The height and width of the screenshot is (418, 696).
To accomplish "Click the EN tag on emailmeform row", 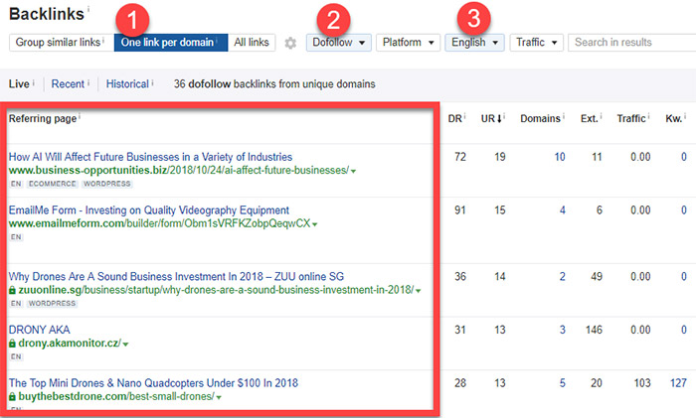I will click(x=16, y=236).
